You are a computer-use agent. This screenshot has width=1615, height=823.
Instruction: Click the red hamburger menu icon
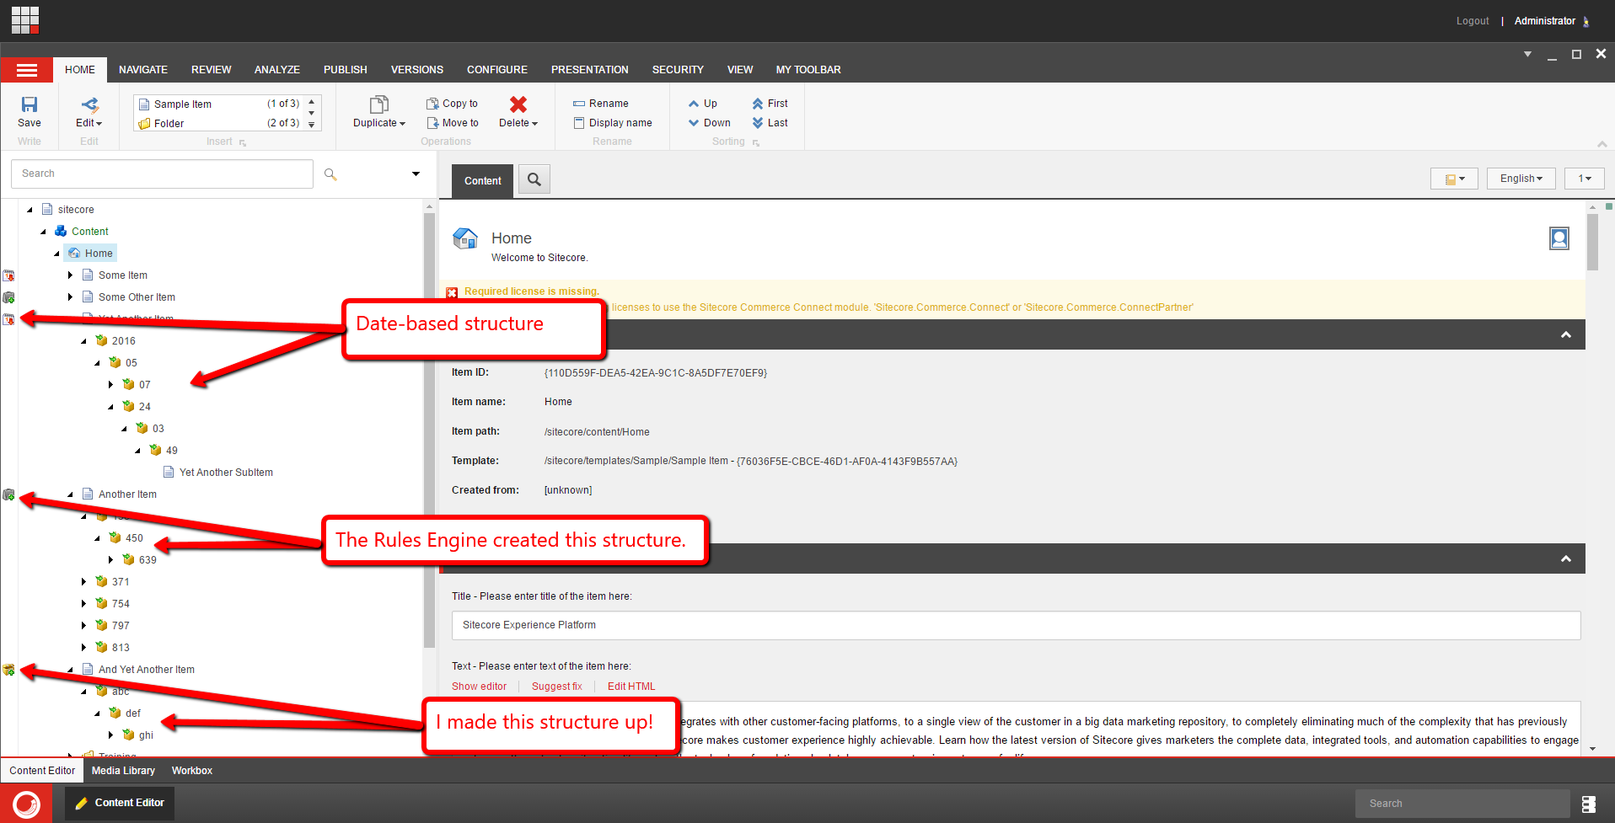27,70
